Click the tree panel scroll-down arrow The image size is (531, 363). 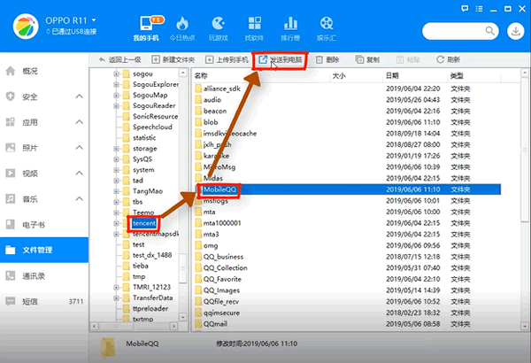pos(182,317)
